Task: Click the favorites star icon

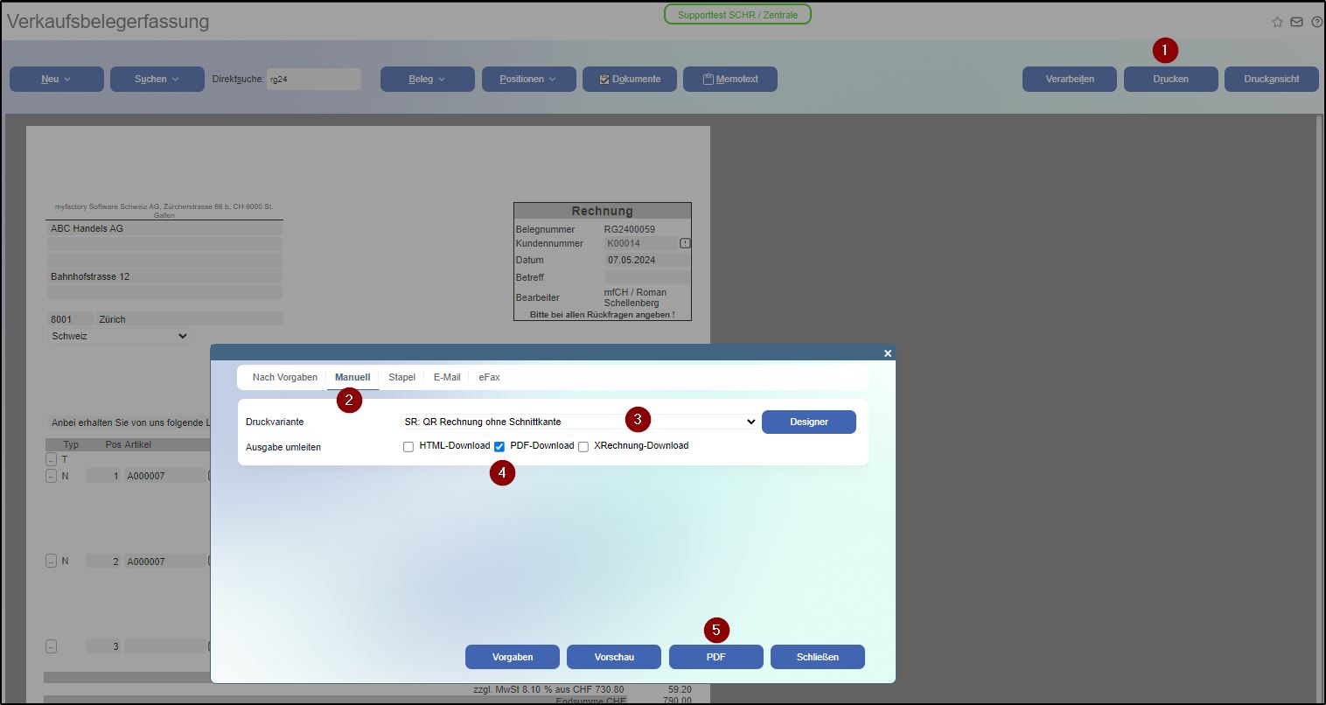Action: (1277, 22)
